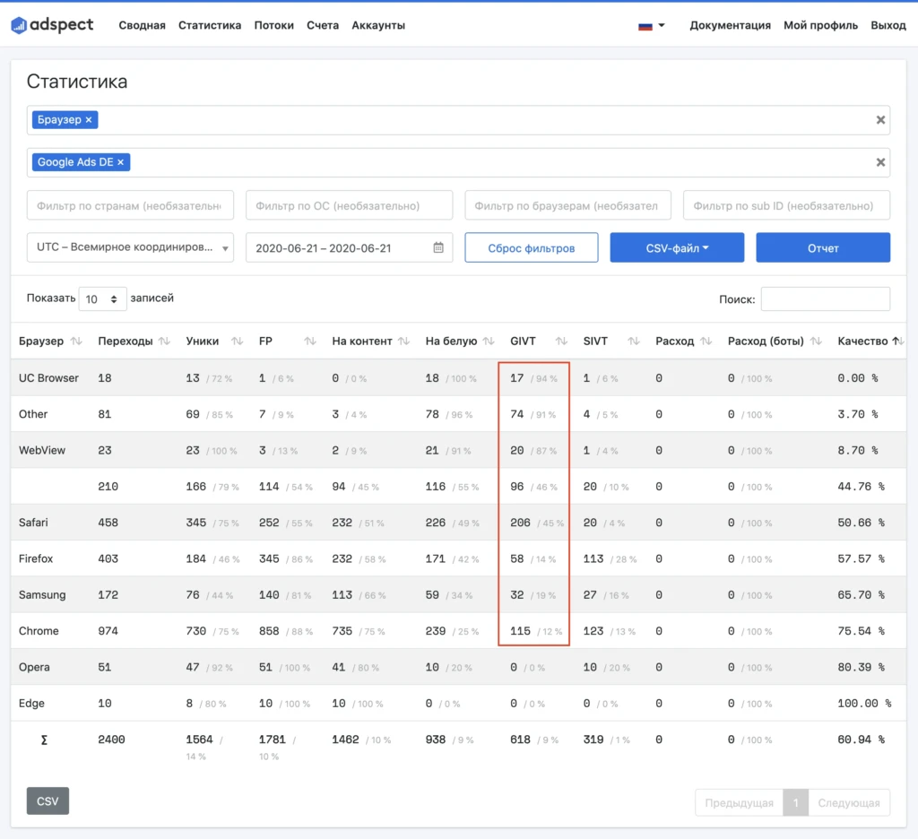Select page 1 in pagination
This screenshot has height=839, width=918.
(796, 803)
